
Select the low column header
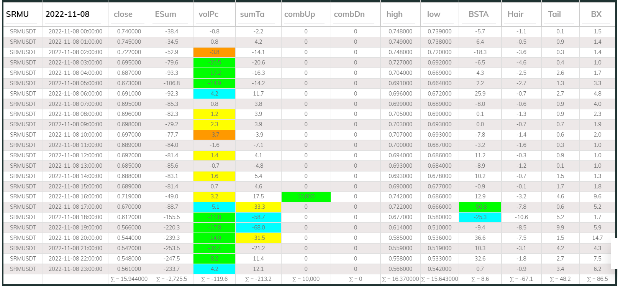pyautogui.click(x=434, y=14)
